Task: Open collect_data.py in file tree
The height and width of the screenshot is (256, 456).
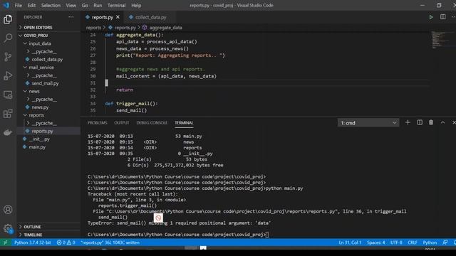Action: (x=47, y=60)
